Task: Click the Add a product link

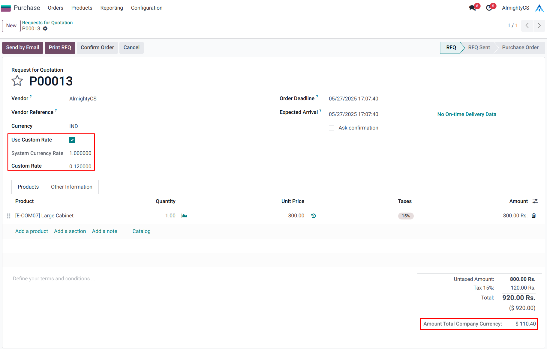Action: point(32,231)
